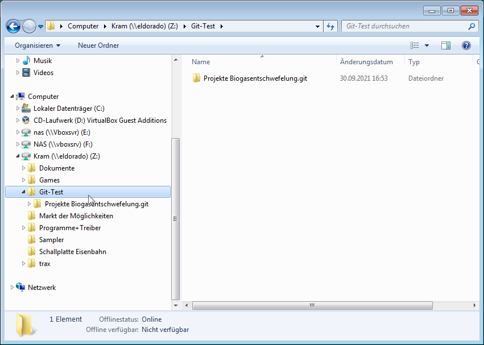This screenshot has width=484, height=345.
Task: Click network drive icon for NAS (F:)
Action: tap(26, 144)
